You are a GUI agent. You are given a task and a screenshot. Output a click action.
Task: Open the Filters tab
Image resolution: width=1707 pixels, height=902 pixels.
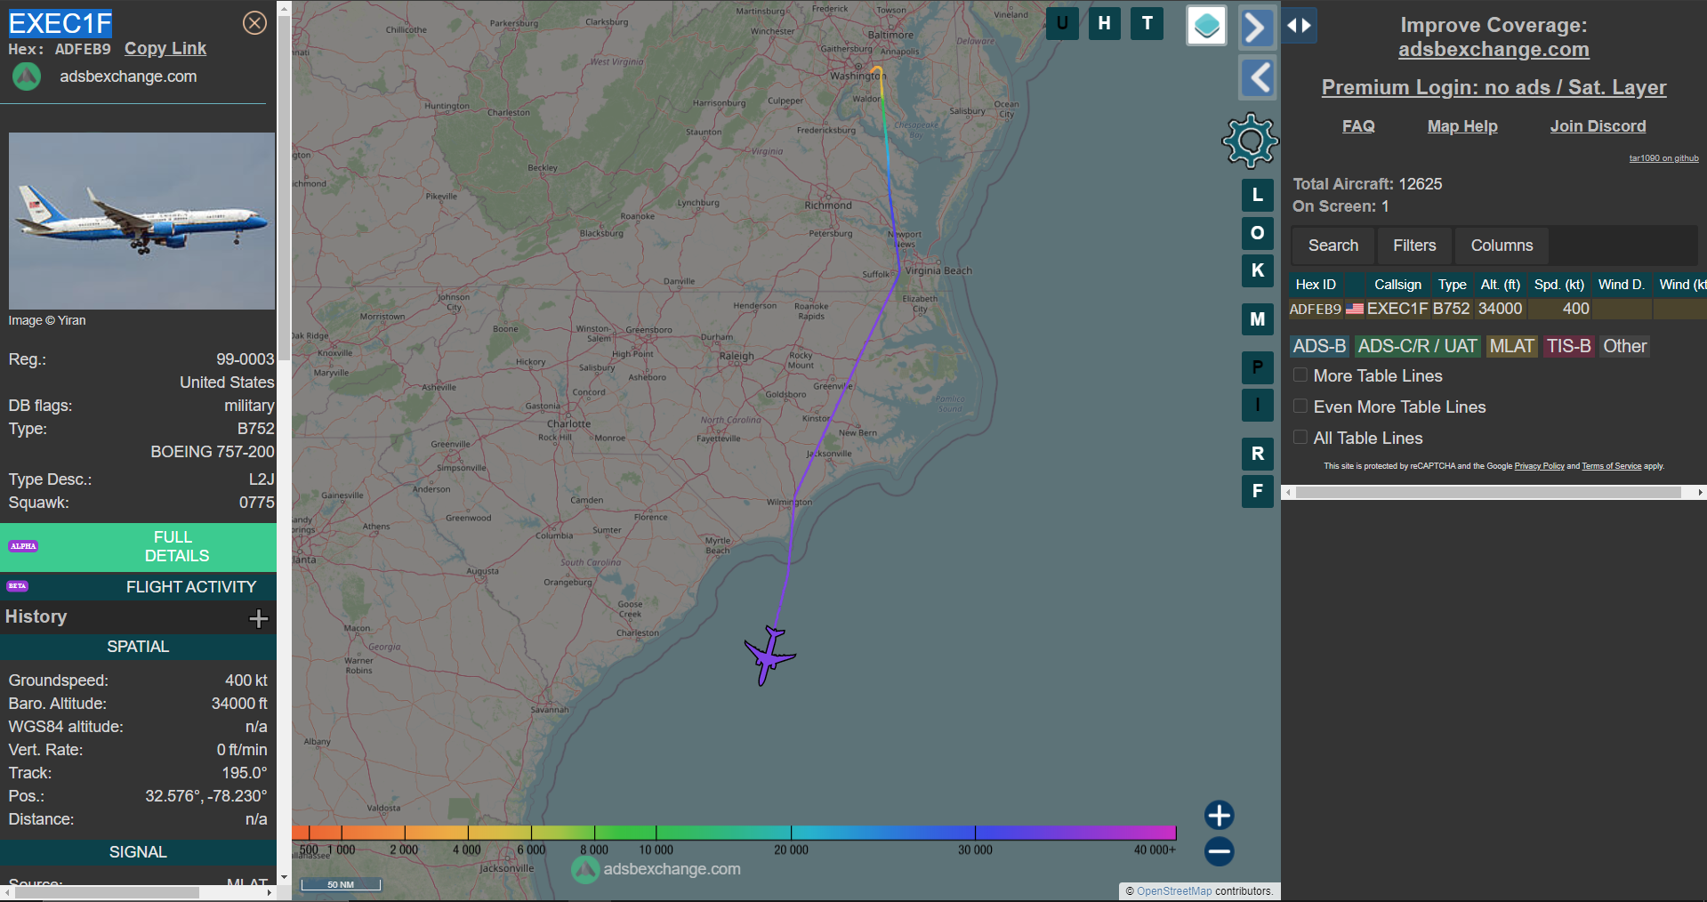click(1414, 246)
